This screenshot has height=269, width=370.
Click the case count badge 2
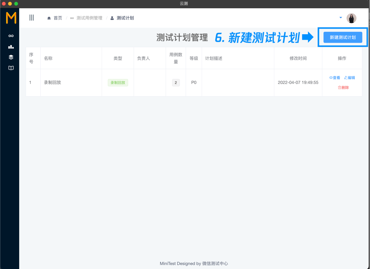point(176,83)
